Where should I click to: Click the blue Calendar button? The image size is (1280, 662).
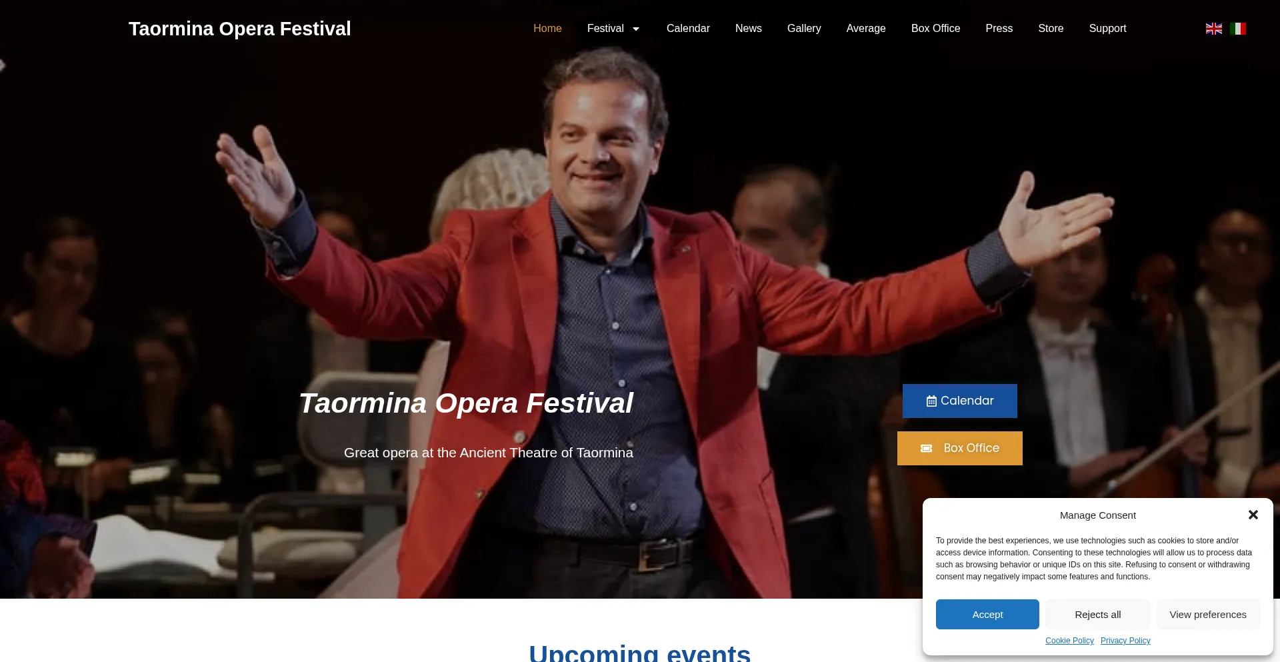(959, 401)
